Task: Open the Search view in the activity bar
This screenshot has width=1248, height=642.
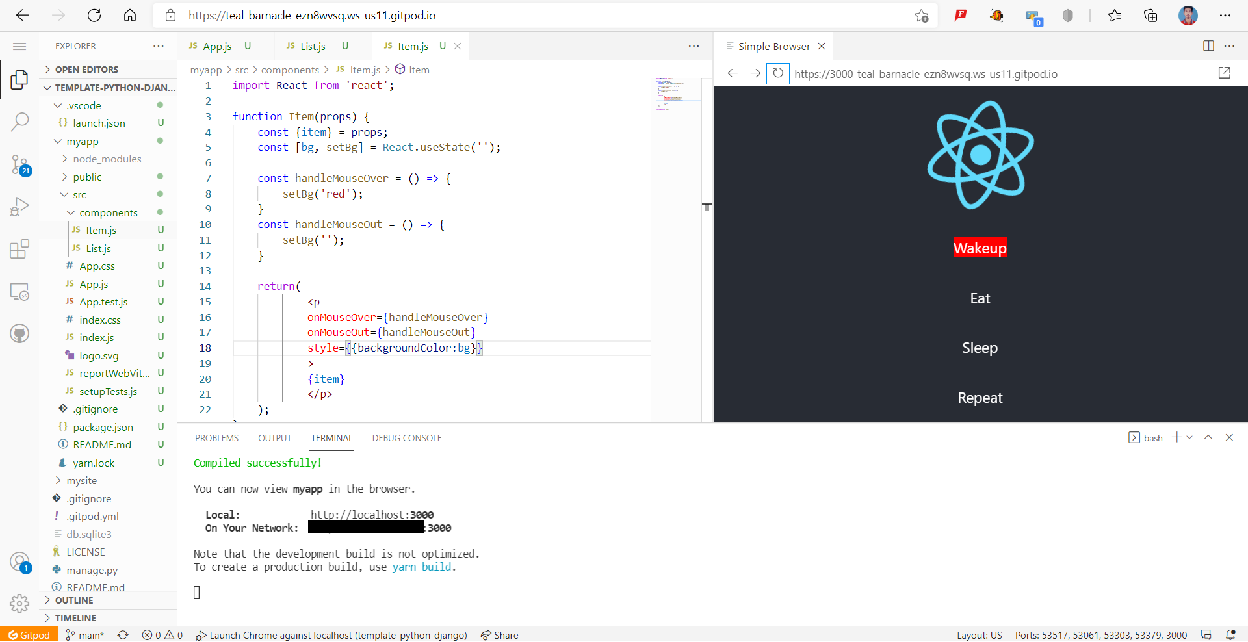Action: 19,121
